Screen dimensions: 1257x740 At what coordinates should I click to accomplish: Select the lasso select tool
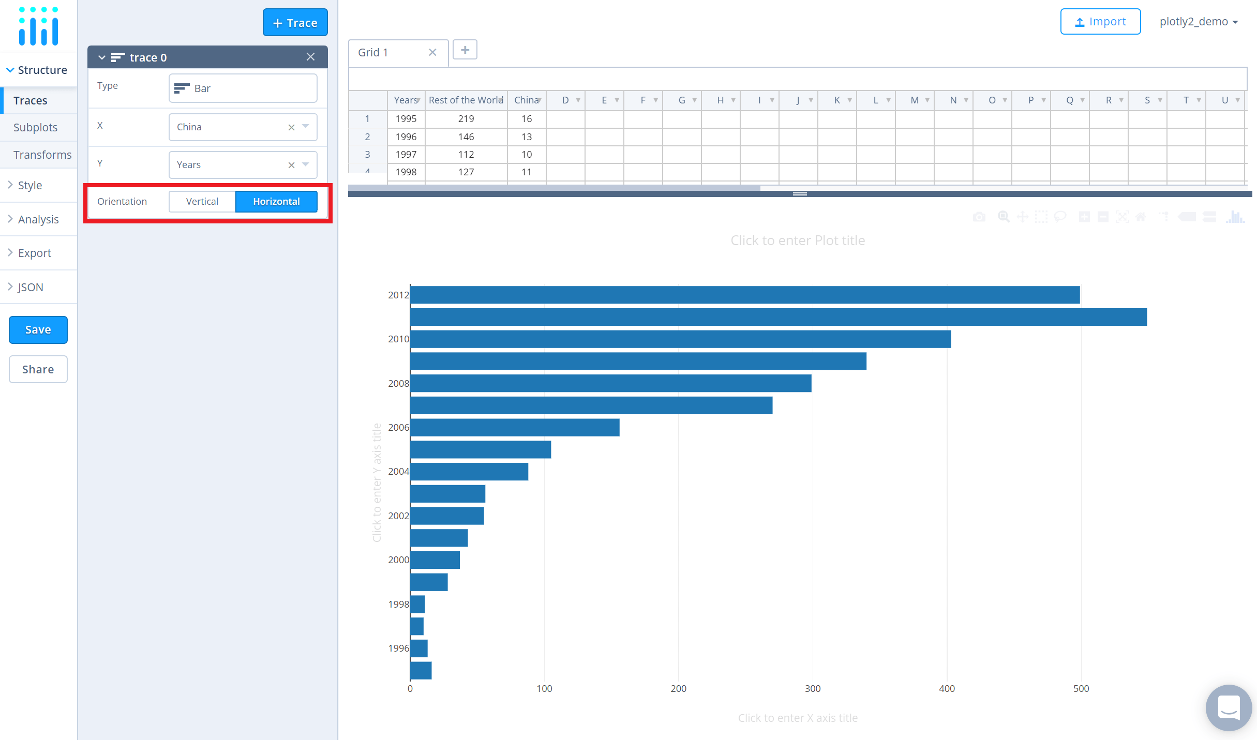[1060, 217]
